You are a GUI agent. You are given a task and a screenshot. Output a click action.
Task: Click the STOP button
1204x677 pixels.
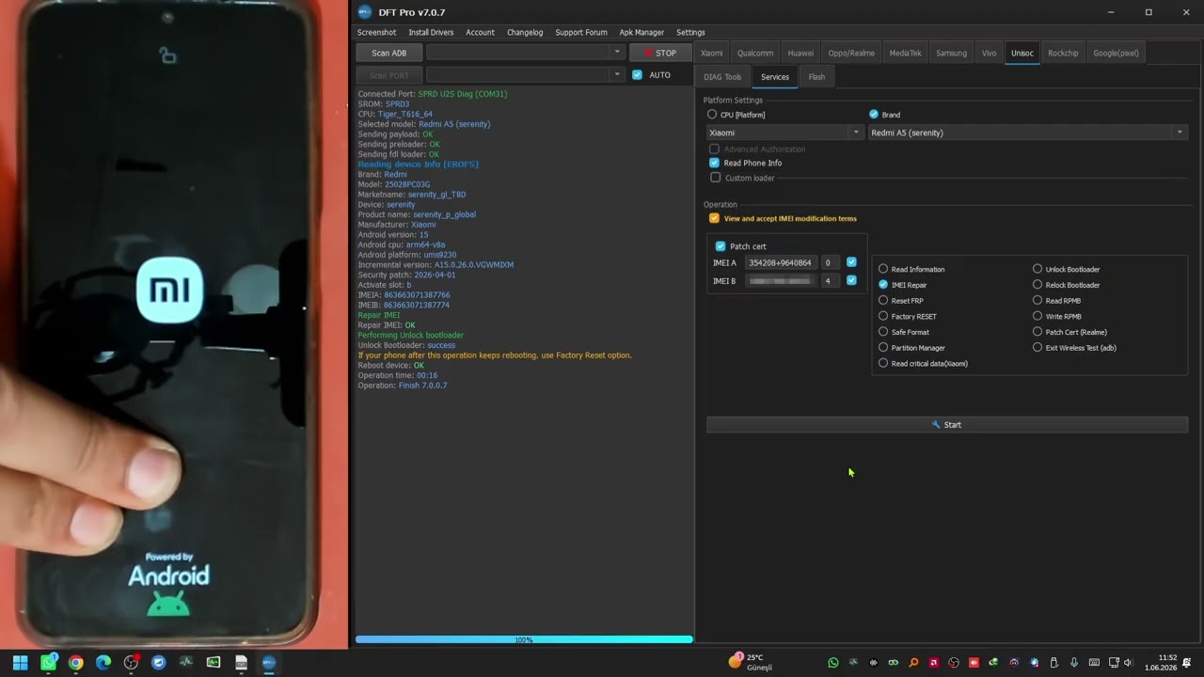tap(660, 53)
